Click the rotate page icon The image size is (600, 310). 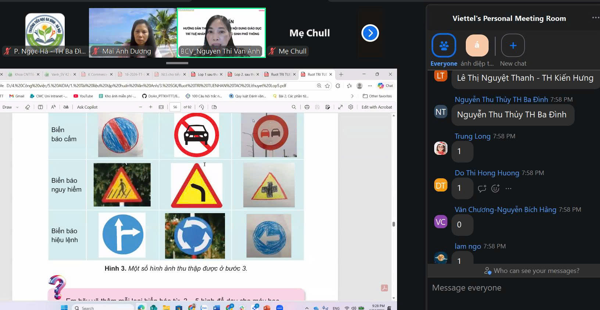coord(201,107)
